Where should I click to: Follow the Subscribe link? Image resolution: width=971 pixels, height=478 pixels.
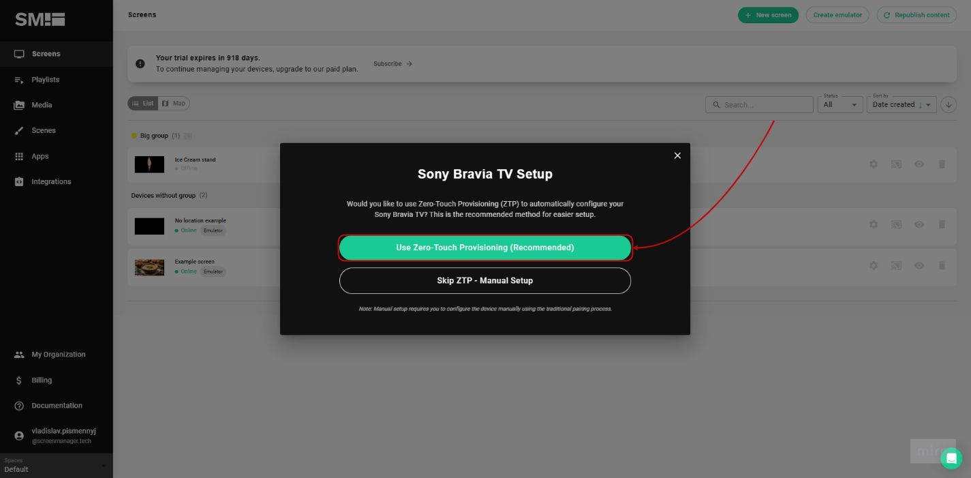[393, 63]
